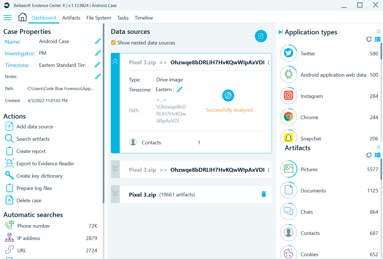Uncheck Show nested data sources checkbox
The height and width of the screenshot is (259, 383).
point(113,43)
